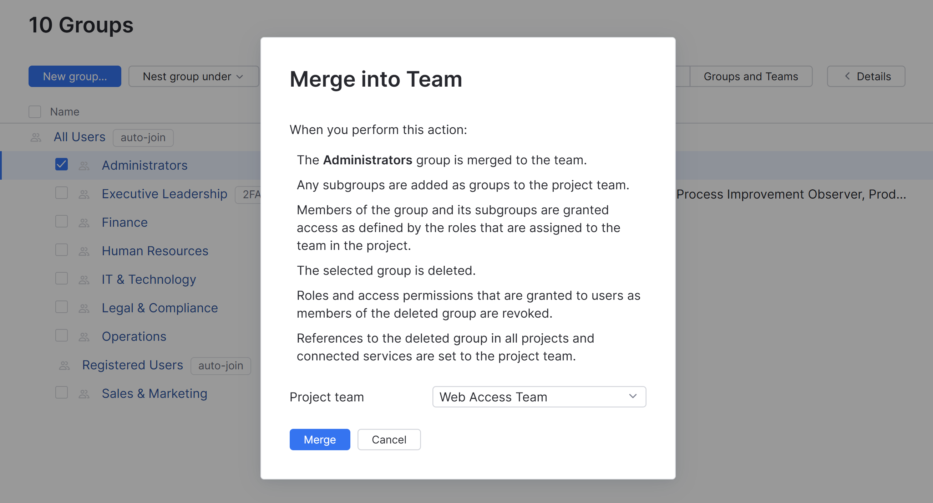Screen dimensions: 933x503
Task: Cancel the Merge into Team dialog
Action: coord(389,440)
